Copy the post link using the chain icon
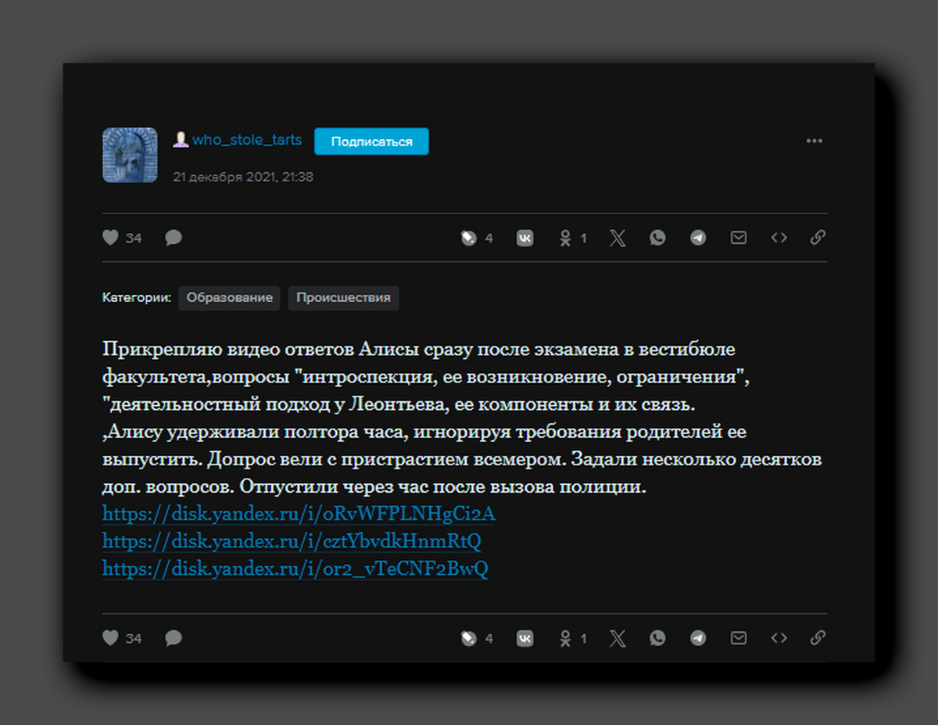Screen dimensions: 938x725 [x=818, y=237]
